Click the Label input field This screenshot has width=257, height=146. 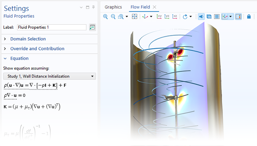(52, 27)
